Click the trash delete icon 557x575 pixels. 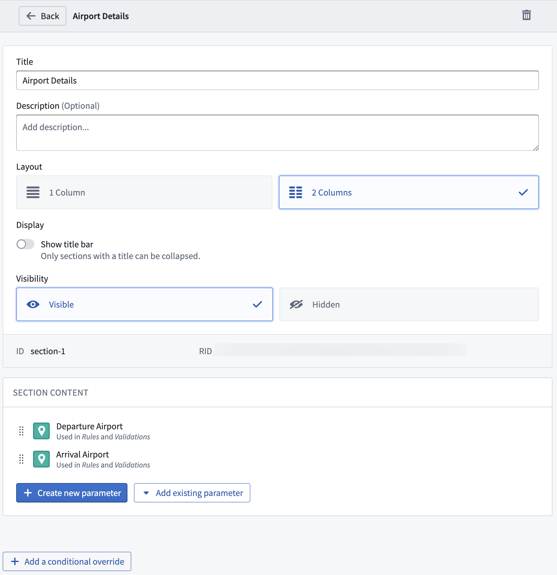pos(526,15)
